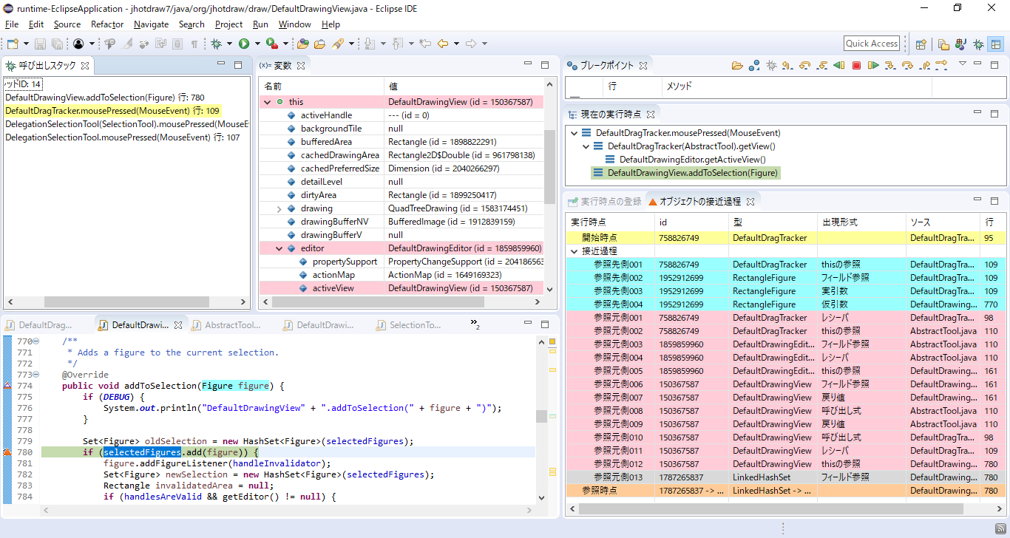
Task: Click the Debug bug icon in the main toolbar
Action: coord(216,44)
